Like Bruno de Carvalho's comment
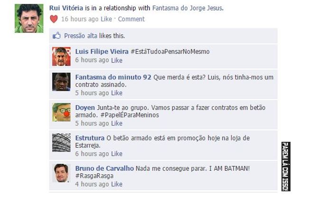Image resolution: width=319 pixels, height=197 pixels. (x=117, y=184)
